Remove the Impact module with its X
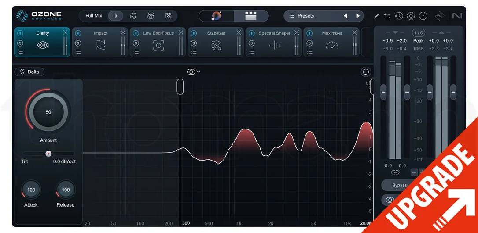This screenshot has height=233, width=478. [123, 32]
